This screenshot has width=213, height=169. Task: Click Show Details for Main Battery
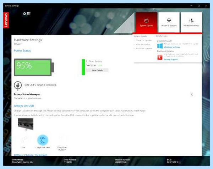coord(97,70)
